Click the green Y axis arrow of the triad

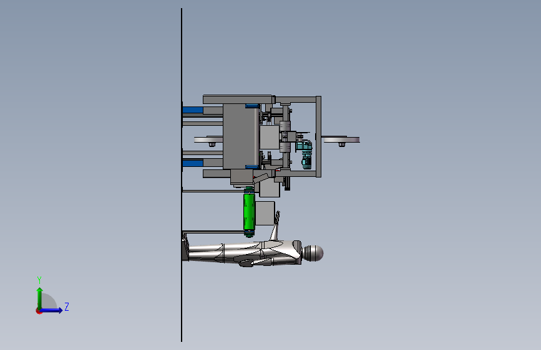tap(40, 298)
